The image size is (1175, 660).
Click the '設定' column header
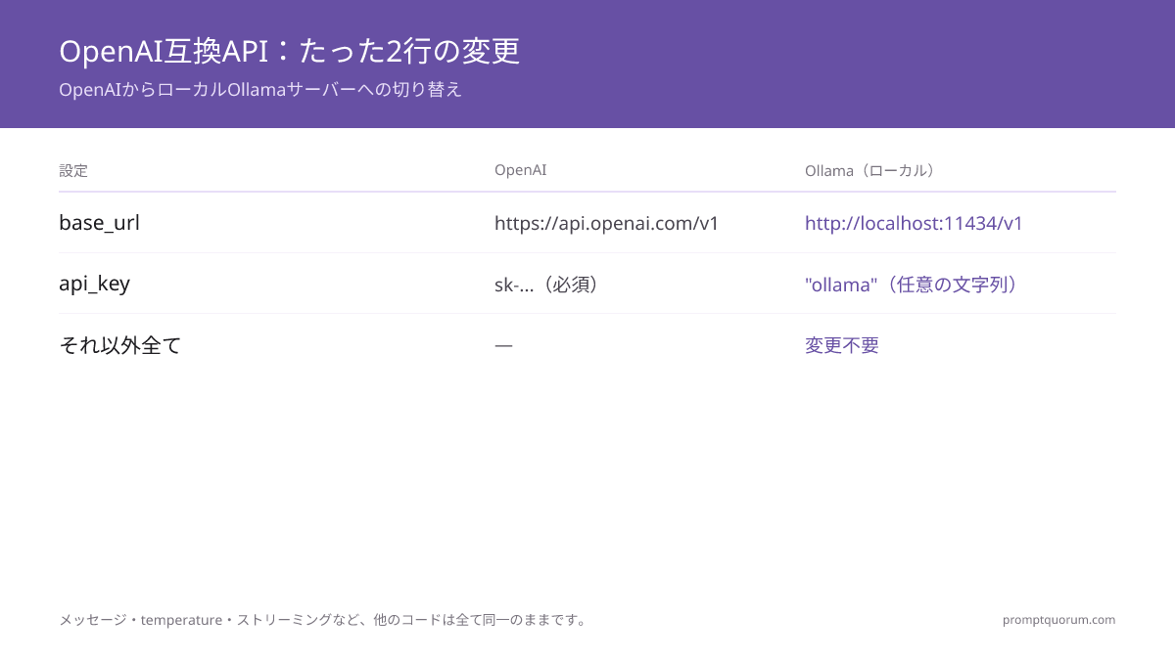[73, 171]
